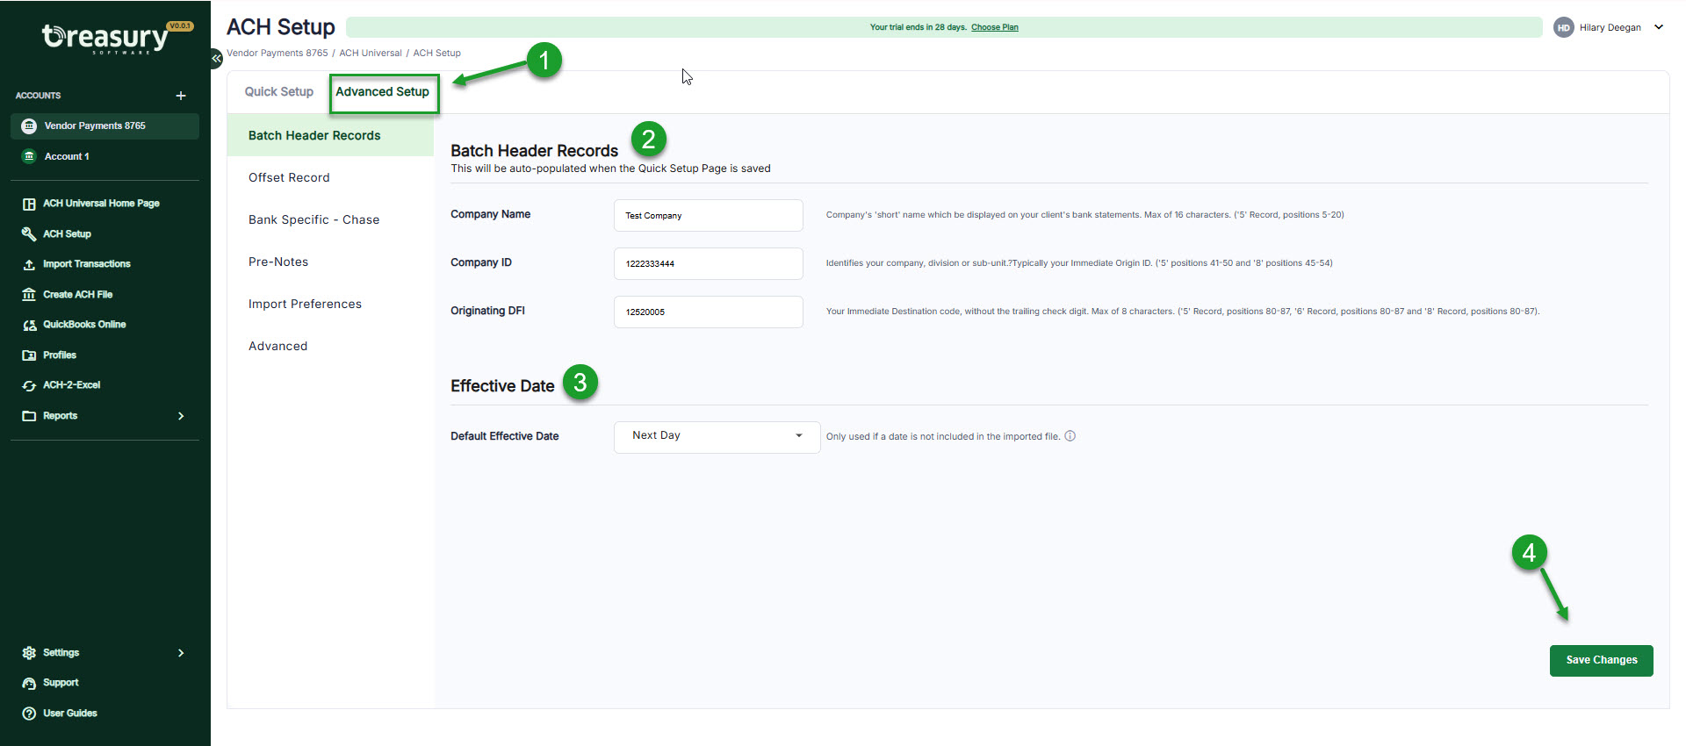Click the info icon beside the effective date hint
Image resolution: width=1686 pixels, height=746 pixels.
click(x=1070, y=436)
